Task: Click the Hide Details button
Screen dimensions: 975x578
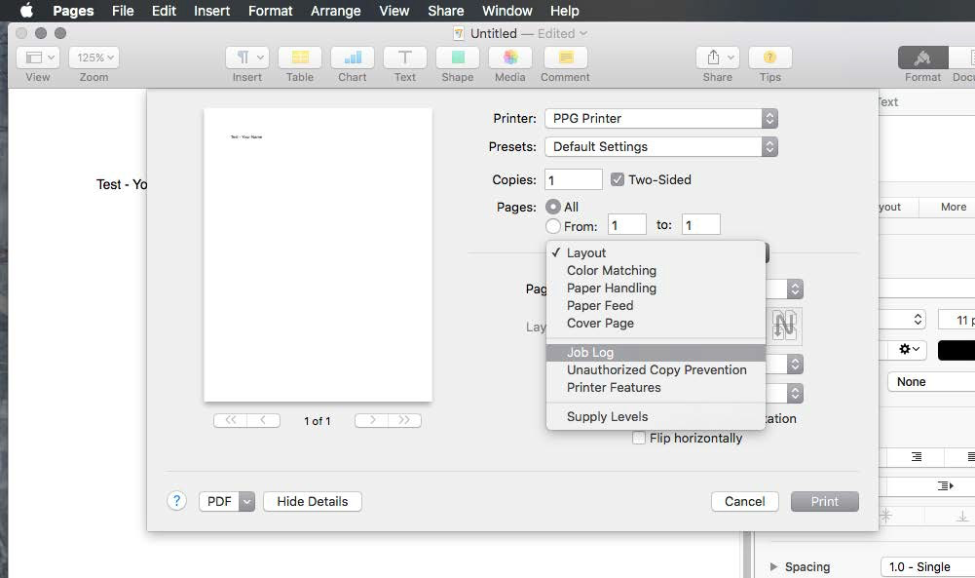Action: [x=312, y=501]
